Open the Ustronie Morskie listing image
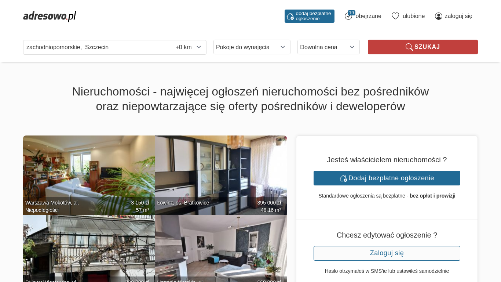This screenshot has height=282, width=501. click(221, 249)
